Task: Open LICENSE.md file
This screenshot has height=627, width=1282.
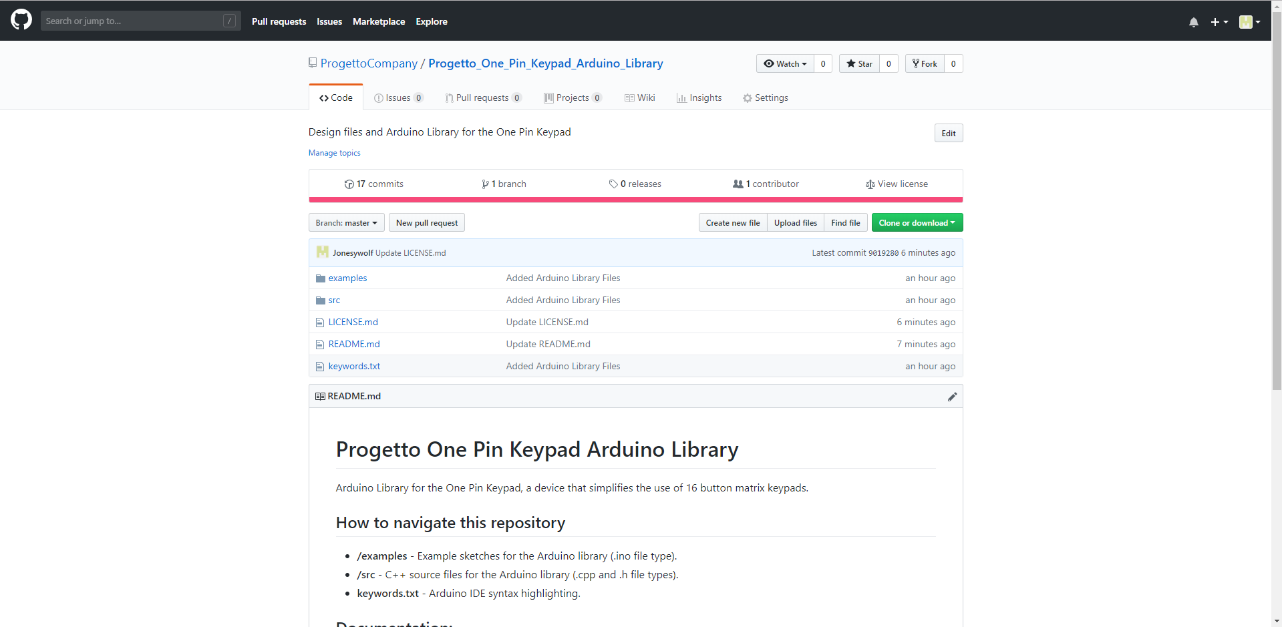Action: pos(353,322)
